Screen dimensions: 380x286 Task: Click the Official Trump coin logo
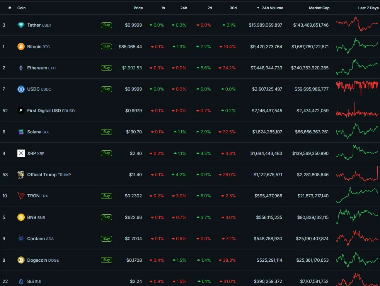click(21, 174)
